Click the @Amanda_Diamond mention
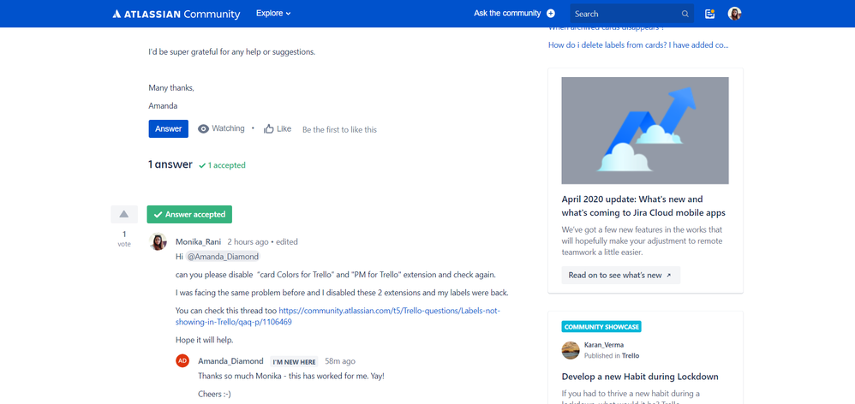The image size is (855, 404). pos(223,257)
